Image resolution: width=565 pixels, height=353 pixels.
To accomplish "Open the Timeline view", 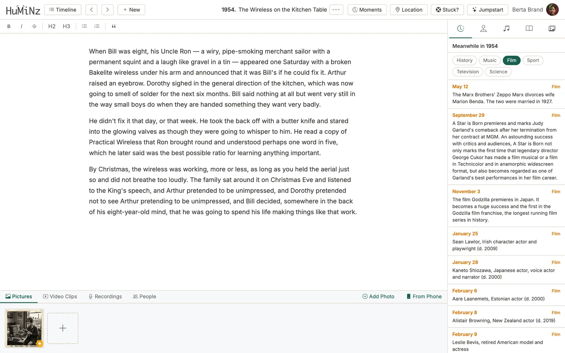I will pos(63,10).
